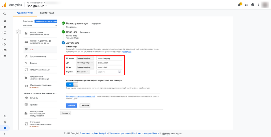Image resolution: width=271 pixels, height=137 pixels.
Task: Click the Help question mark icon
Action: pos(253,5)
